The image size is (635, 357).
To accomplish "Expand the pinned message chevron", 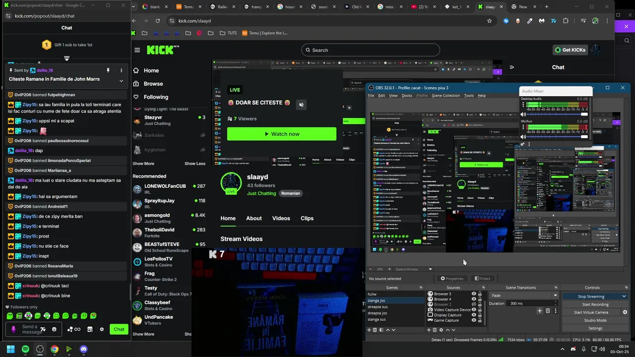I will coord(121,81).
